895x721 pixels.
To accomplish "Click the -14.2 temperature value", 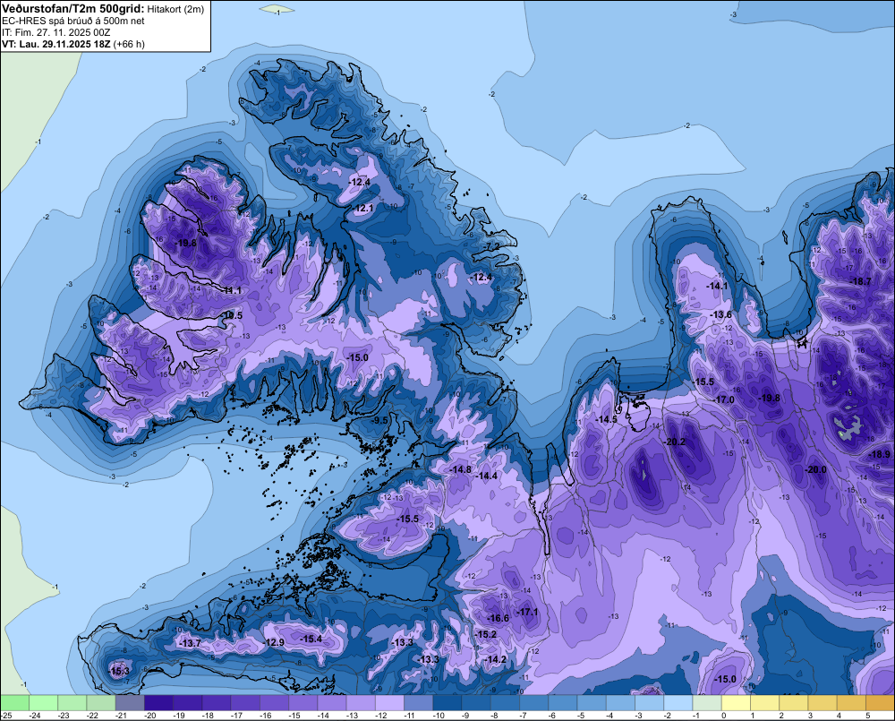I will point(496,659).
